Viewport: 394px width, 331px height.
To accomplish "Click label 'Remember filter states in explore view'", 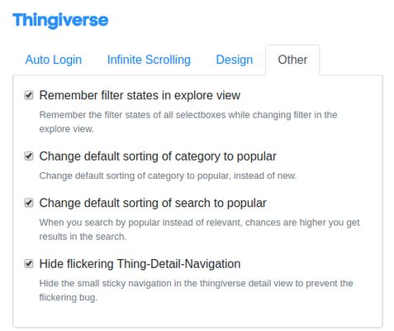I will (140, 95).
